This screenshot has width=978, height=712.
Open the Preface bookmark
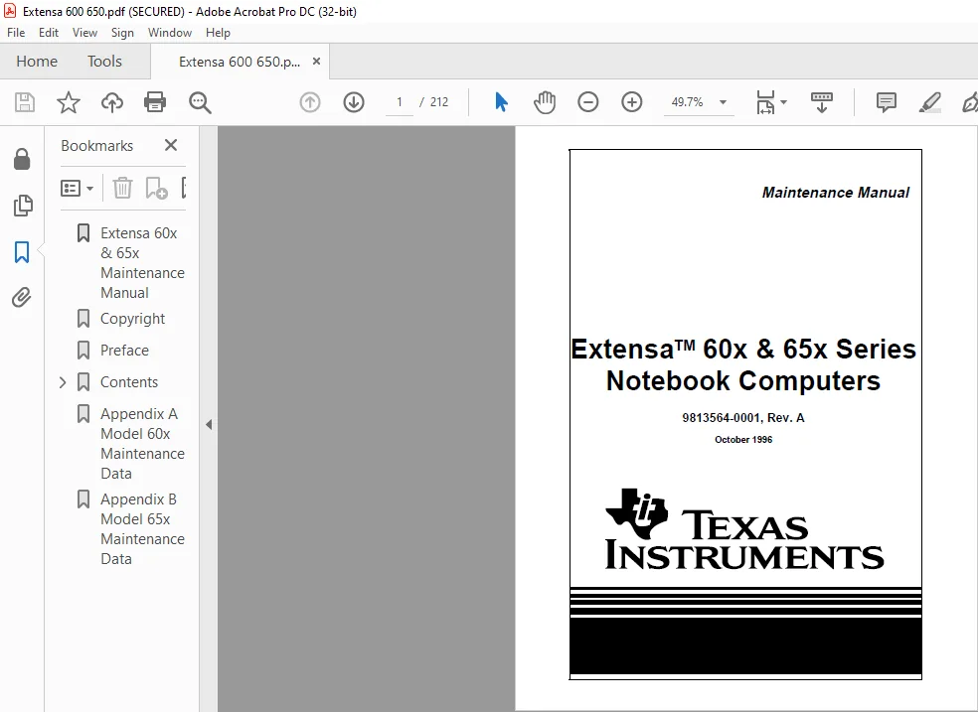tap(125, 351)
